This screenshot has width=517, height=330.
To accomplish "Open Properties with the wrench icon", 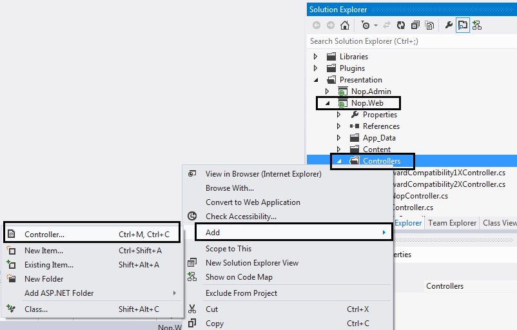I will pos(449,26).
